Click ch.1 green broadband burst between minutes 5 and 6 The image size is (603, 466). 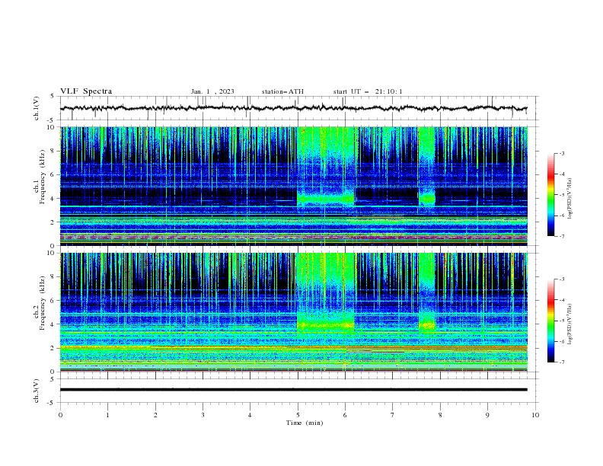(x=325, y=168)
